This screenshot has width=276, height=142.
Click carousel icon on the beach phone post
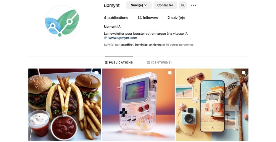coord(244,73)
